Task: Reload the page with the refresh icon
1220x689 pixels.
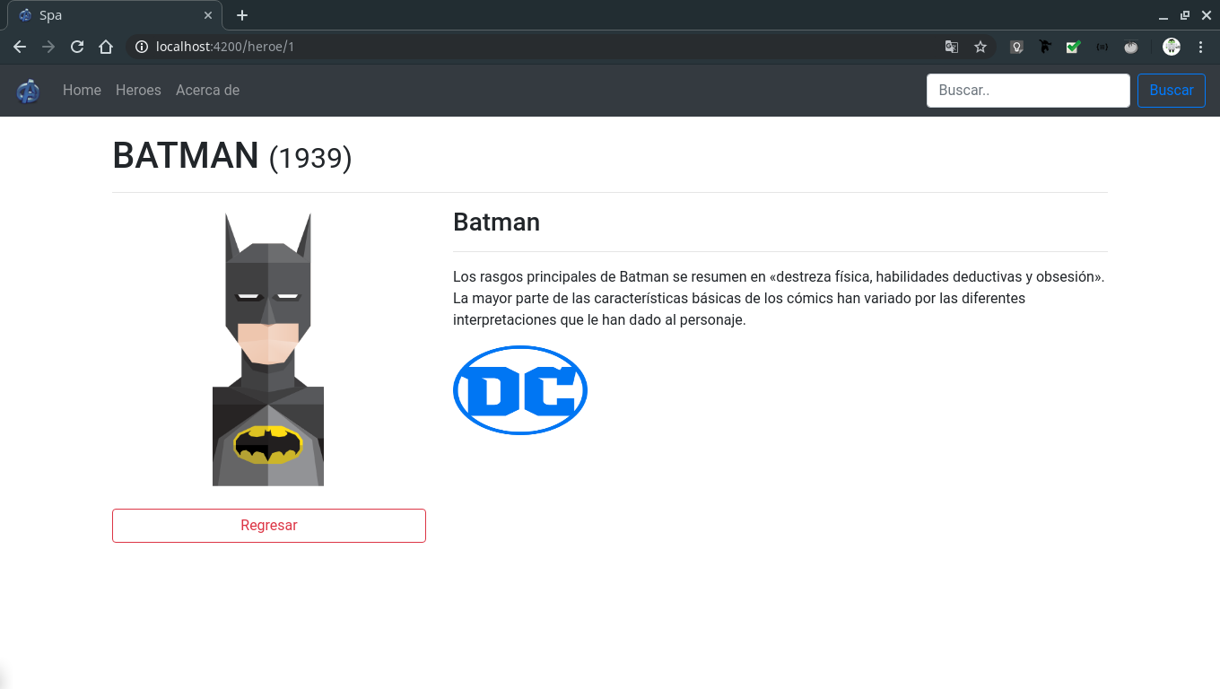Action: point(77,47)
